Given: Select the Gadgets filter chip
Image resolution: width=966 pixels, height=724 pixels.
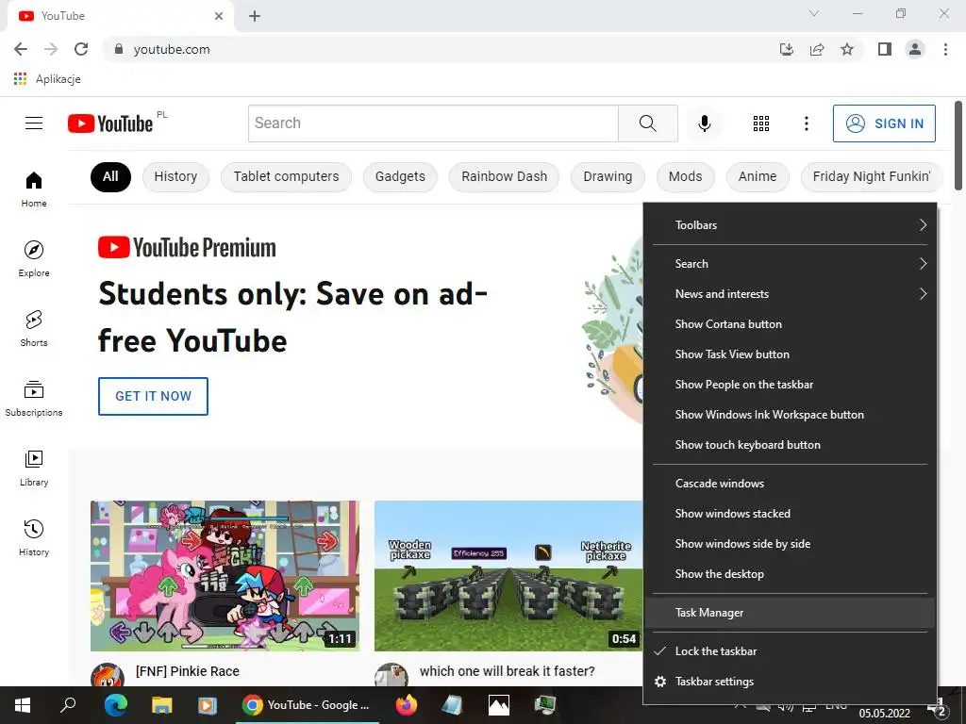Looking at the screenshot, I should tap(400, 176).
